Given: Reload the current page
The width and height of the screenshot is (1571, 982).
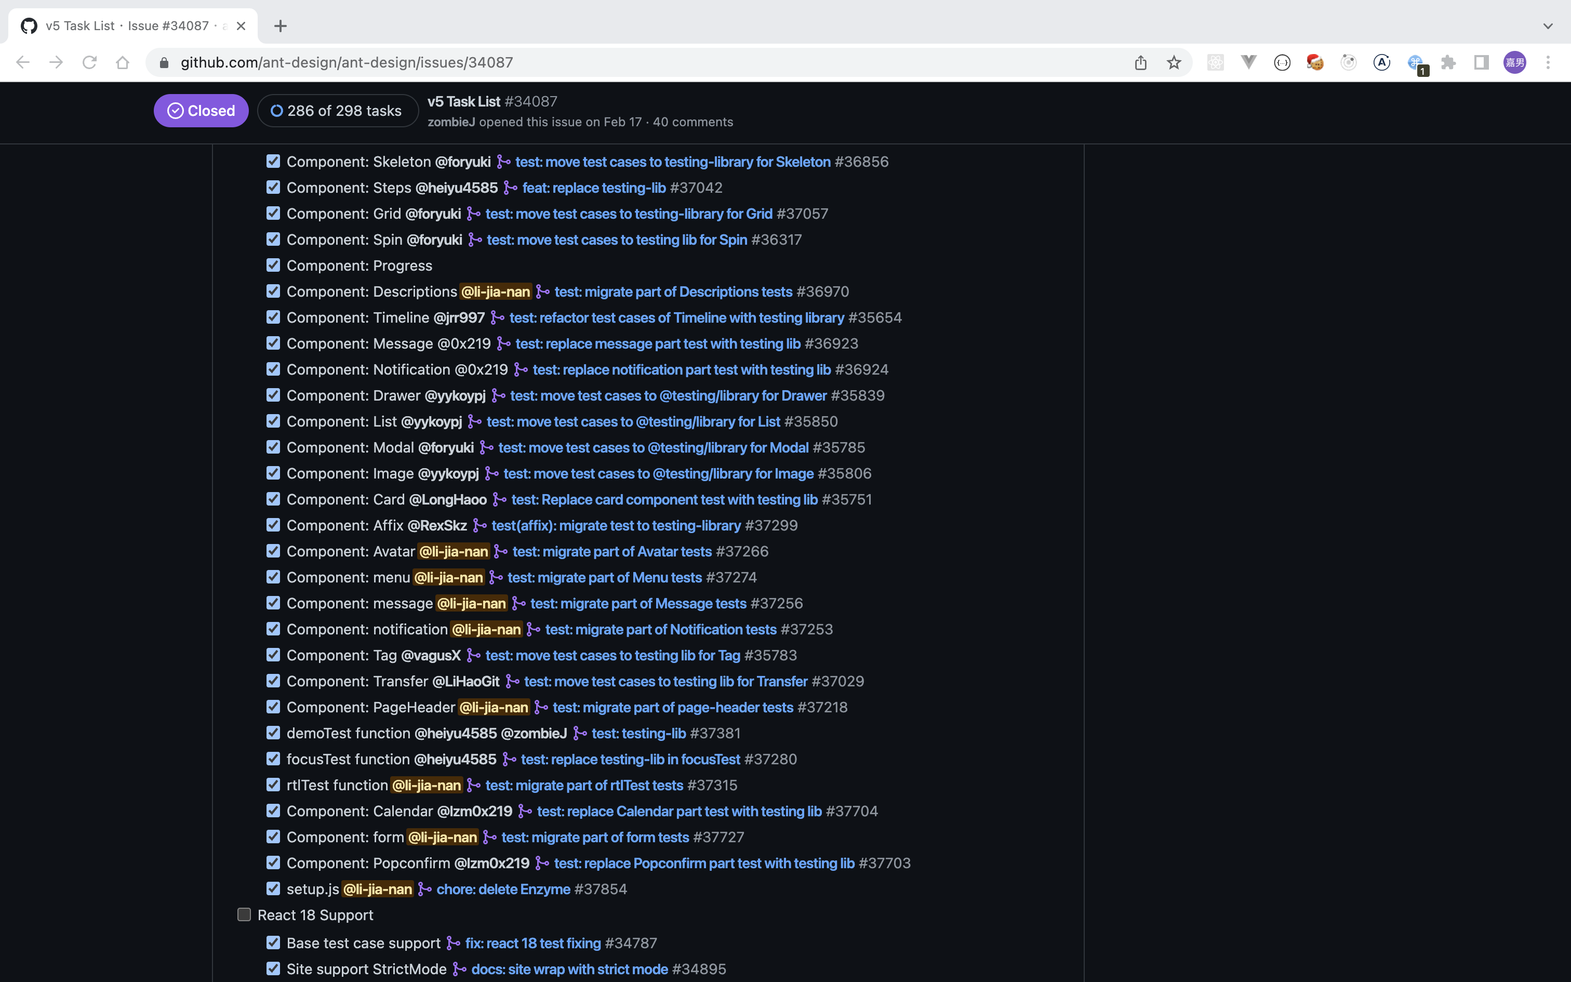Looking at the screenshot, I should click(x=89, y=62).
